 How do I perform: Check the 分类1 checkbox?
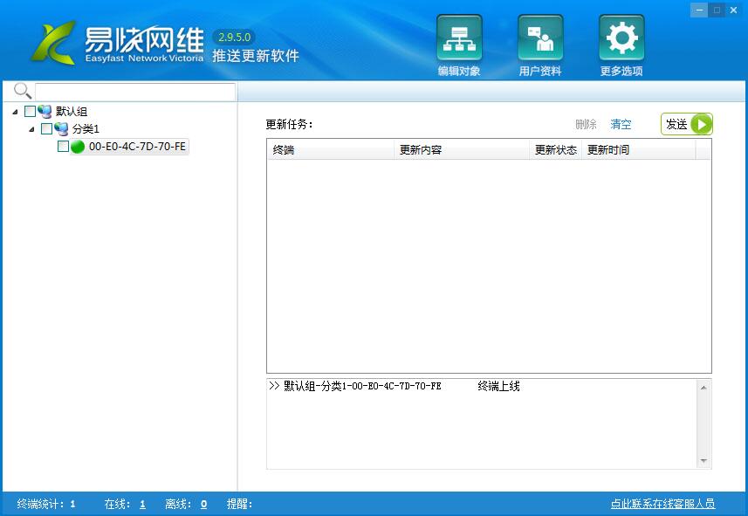pyautogui.click(x=47, y=128)
